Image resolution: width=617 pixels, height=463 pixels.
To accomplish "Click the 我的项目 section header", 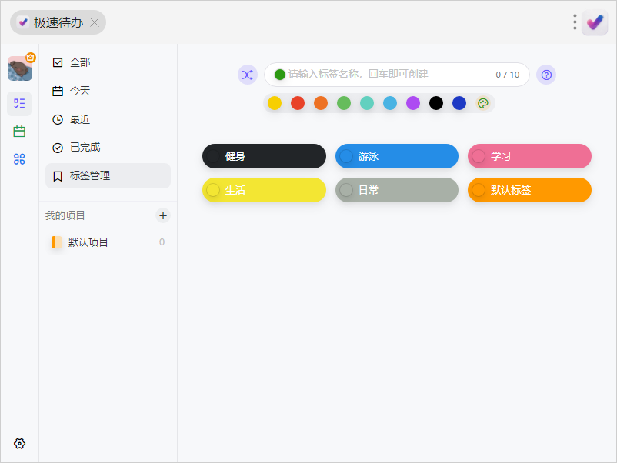I will pyautogui.click(x=65, y=215).
